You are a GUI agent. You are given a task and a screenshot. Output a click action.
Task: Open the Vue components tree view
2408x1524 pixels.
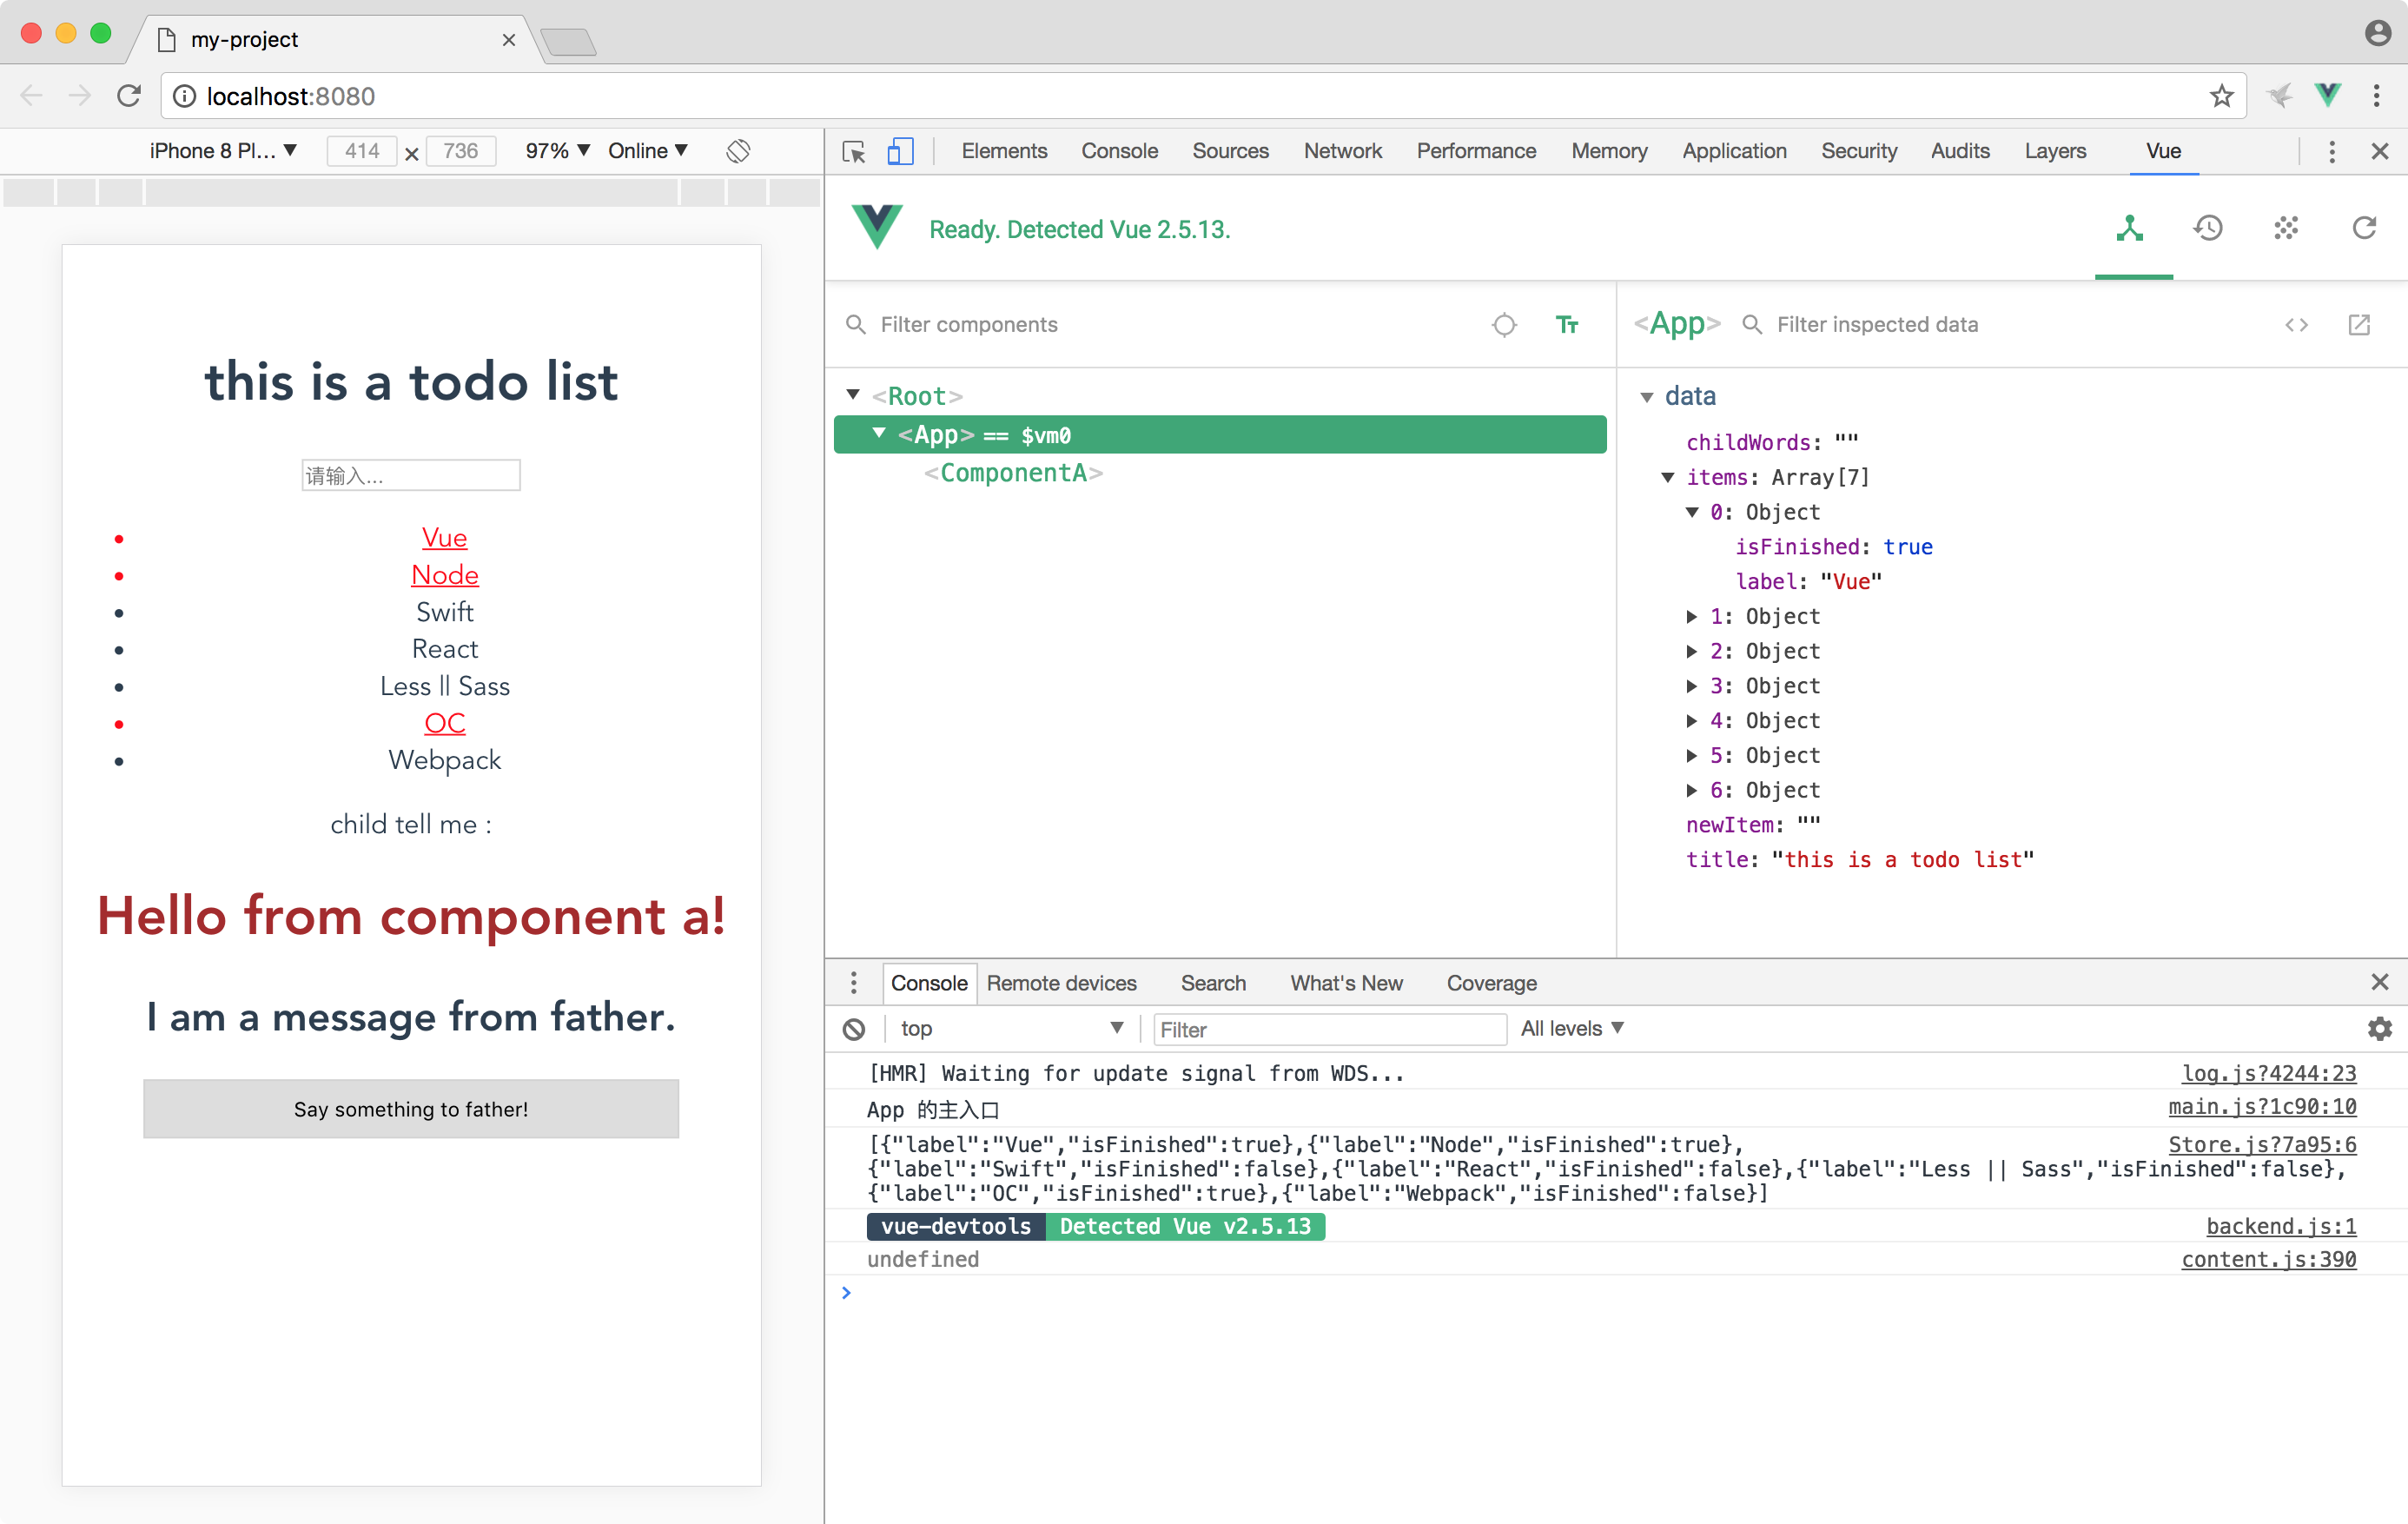[2129, 229]
